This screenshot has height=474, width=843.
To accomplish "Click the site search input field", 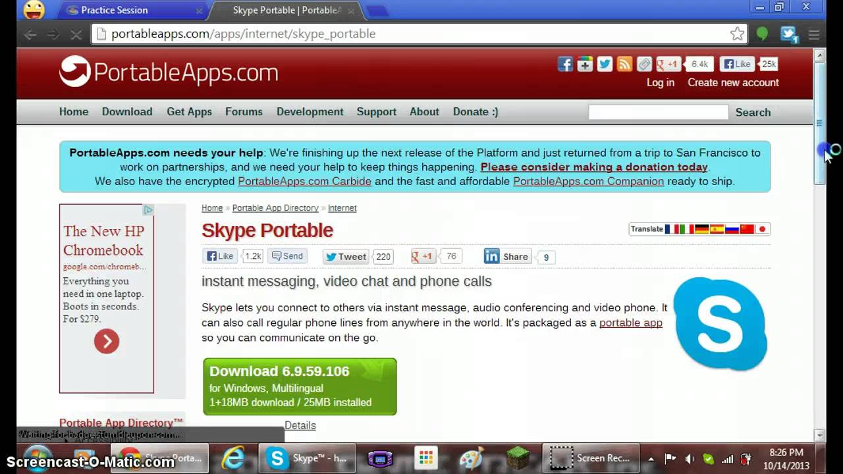I will (x=658, y=112).
